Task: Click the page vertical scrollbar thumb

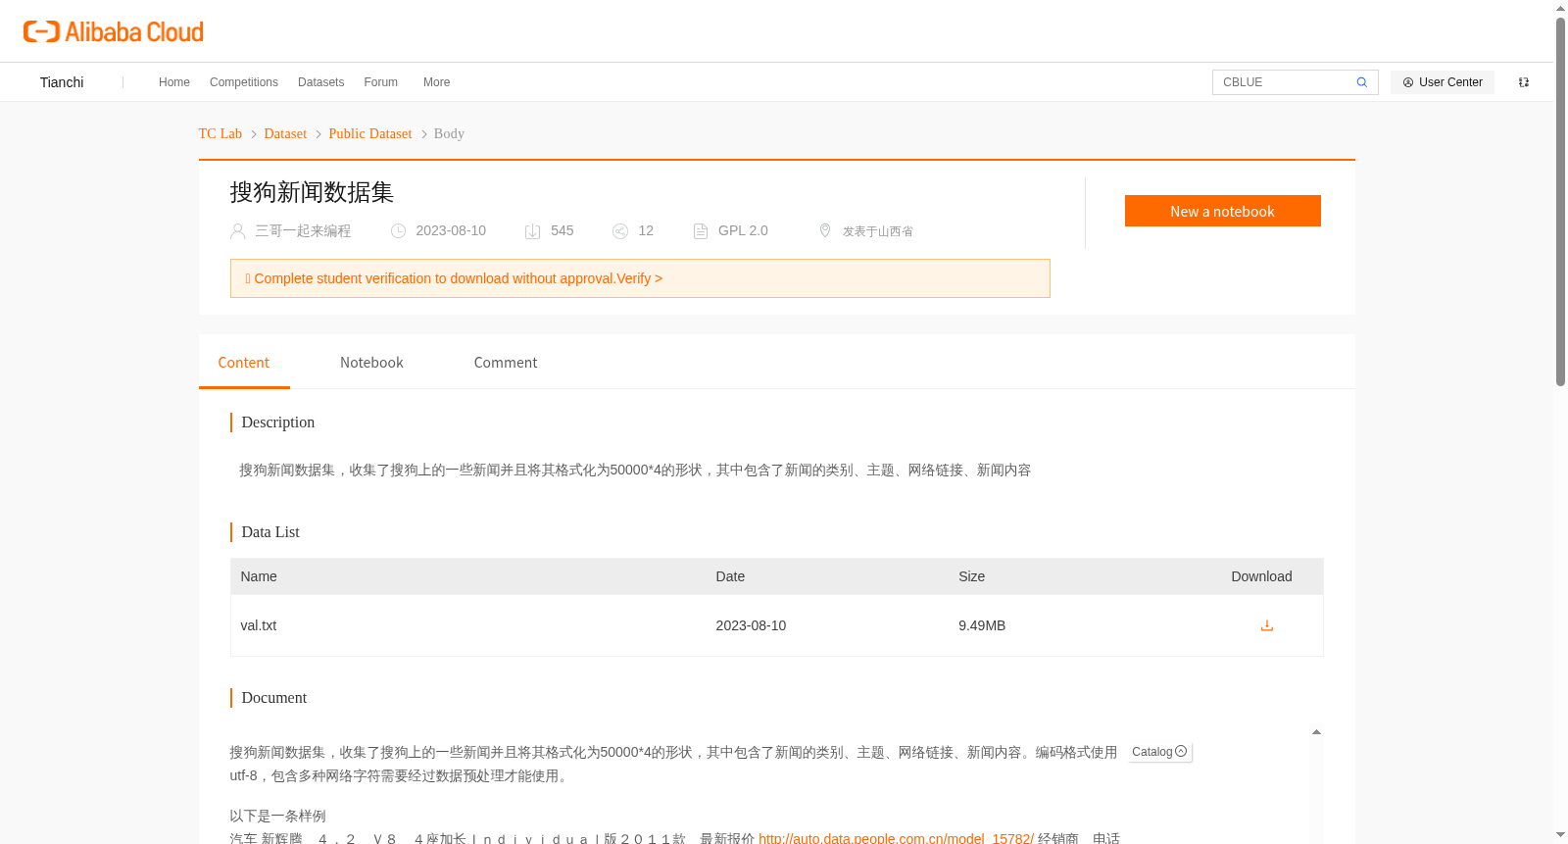Action: coord(1560,201)
